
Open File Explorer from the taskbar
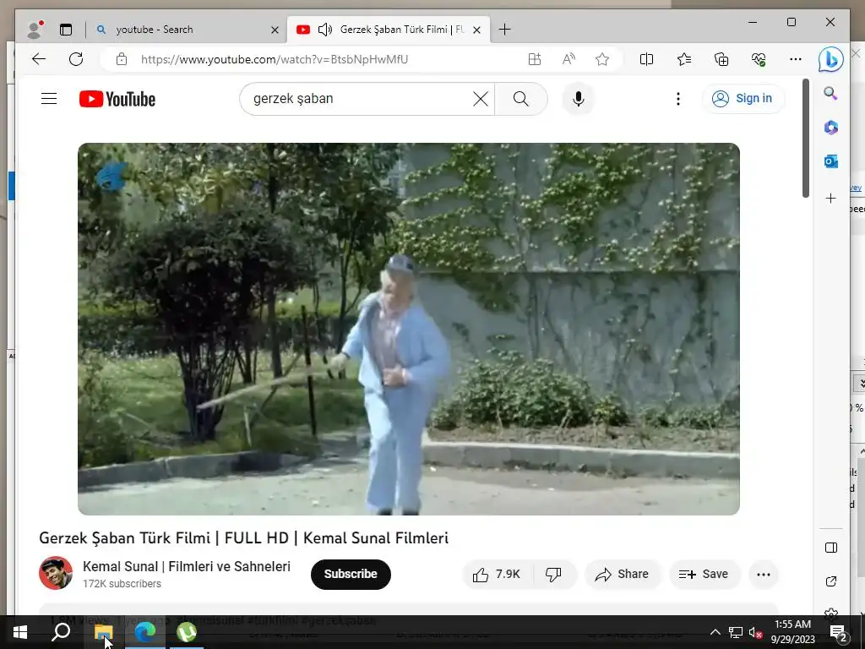point(103,632)
